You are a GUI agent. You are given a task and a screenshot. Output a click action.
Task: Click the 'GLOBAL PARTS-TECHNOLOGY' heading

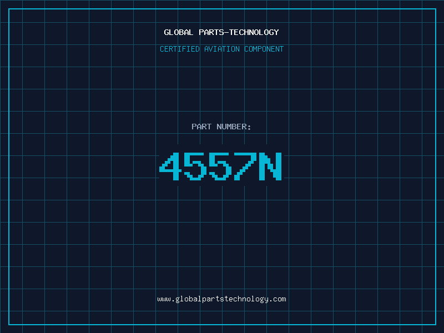point(221,32)
